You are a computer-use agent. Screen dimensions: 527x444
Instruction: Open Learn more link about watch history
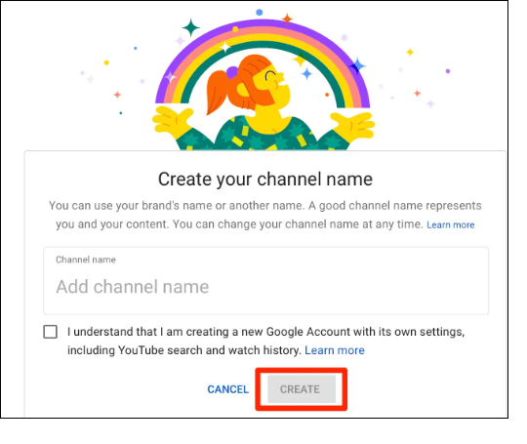pos(335,350)
